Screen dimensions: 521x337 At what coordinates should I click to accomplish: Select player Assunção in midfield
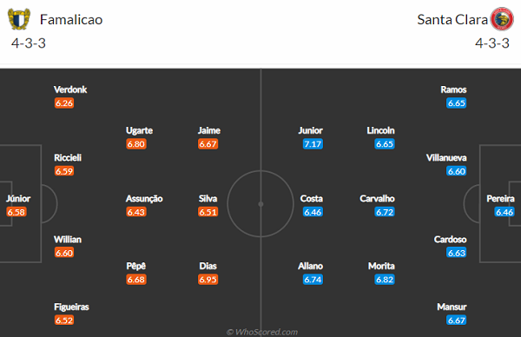[144, 199]
